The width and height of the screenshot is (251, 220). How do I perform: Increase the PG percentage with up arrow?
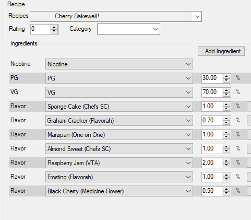tap(226, 76)
